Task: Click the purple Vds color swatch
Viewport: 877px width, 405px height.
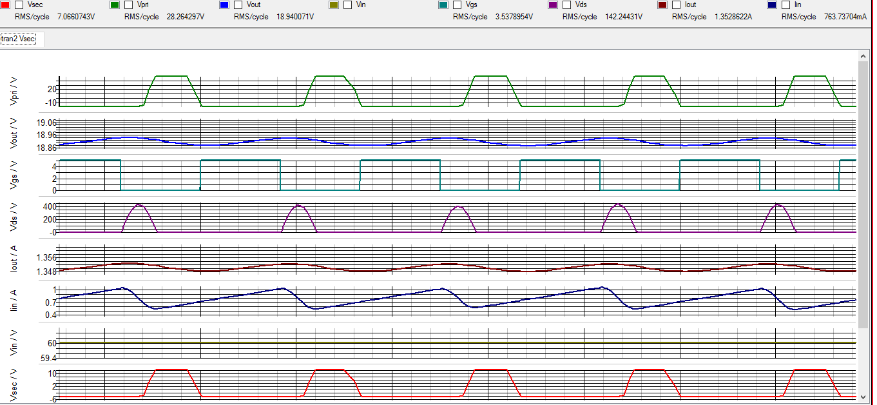Action: [x=552, y=5]
